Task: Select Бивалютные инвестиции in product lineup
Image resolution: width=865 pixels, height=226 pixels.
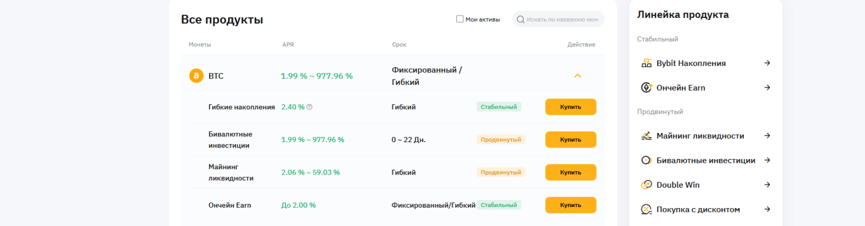Action: click(706, 160)
